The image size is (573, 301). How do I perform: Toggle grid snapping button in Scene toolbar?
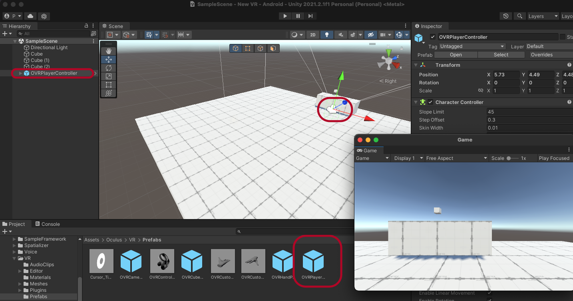point(149,35)
